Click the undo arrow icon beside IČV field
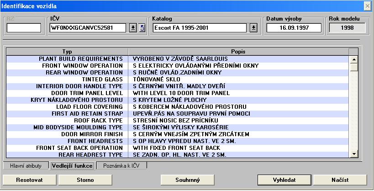This screenshot has width=374, height=191. click(142, 28)
